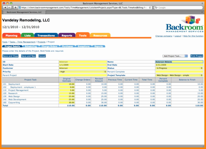
Task: Click the Backroom Management Services logo
Action: [185, 24]
